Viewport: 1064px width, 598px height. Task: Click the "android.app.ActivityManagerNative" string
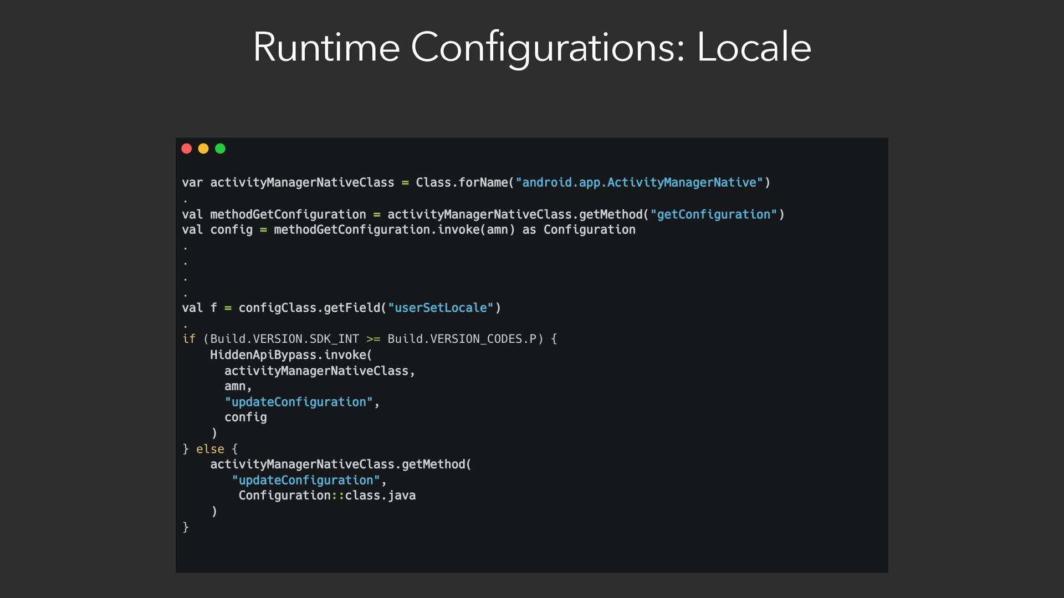pos(639,183)
